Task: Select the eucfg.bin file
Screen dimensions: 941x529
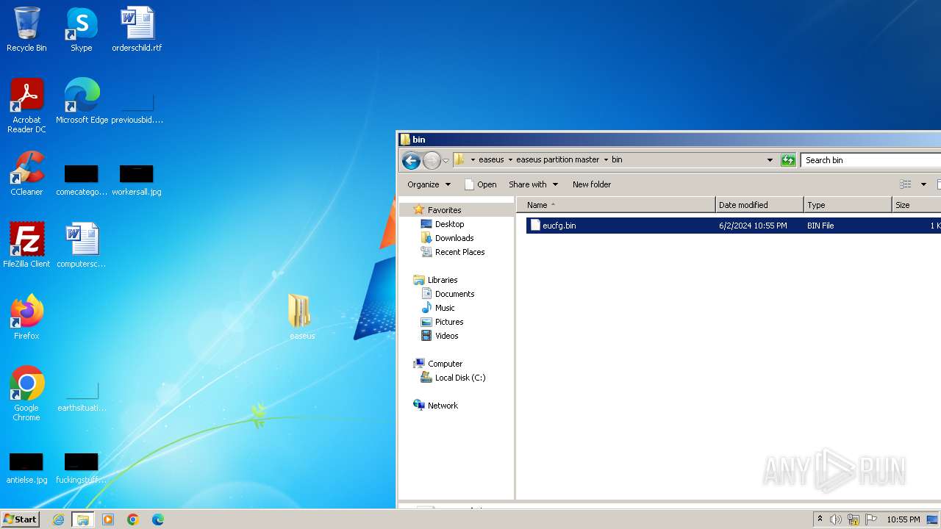Action: coord(733,226)
